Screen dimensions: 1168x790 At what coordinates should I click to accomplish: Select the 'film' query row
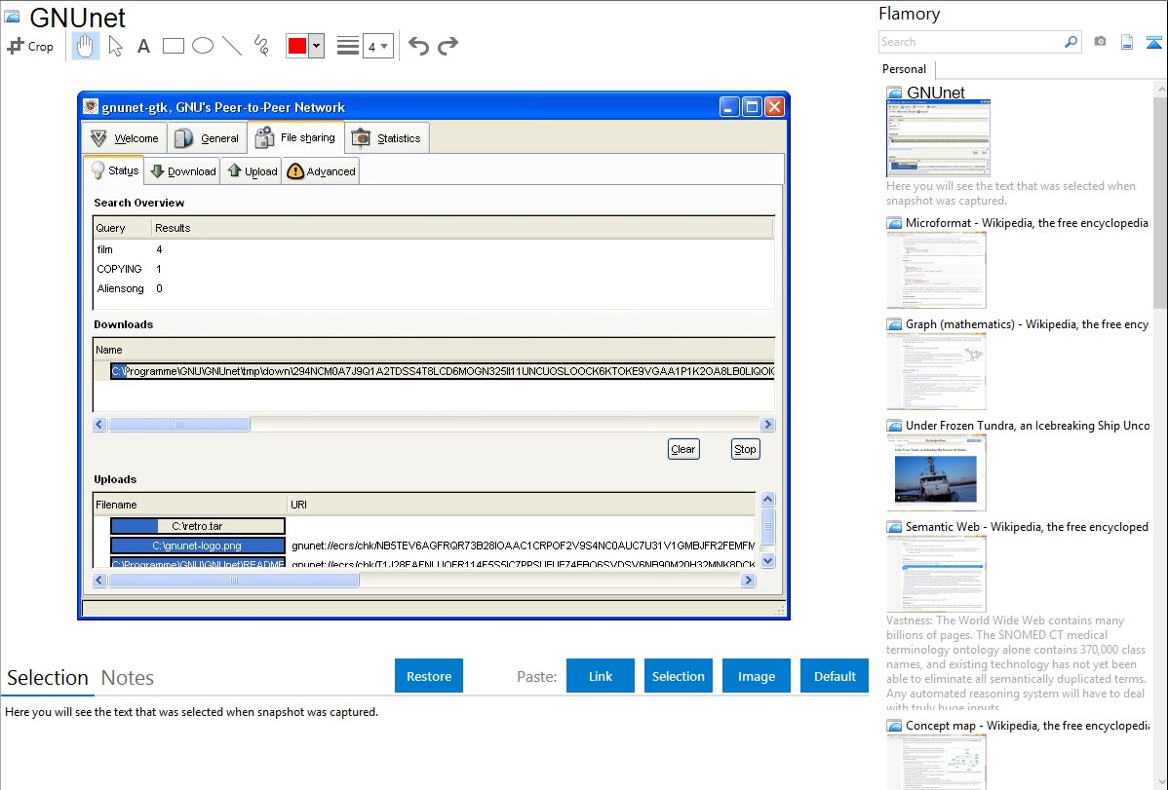coord(434,249)
